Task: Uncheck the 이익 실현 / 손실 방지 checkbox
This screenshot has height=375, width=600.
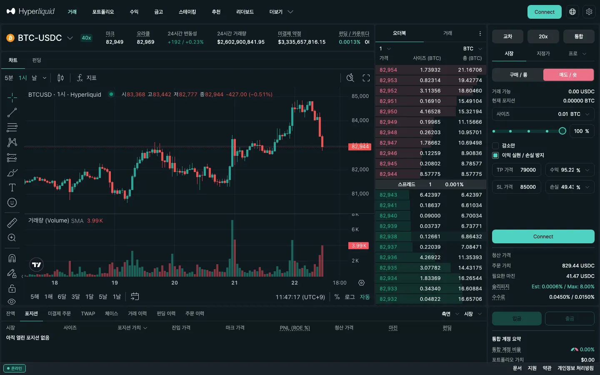Action: 495,155
